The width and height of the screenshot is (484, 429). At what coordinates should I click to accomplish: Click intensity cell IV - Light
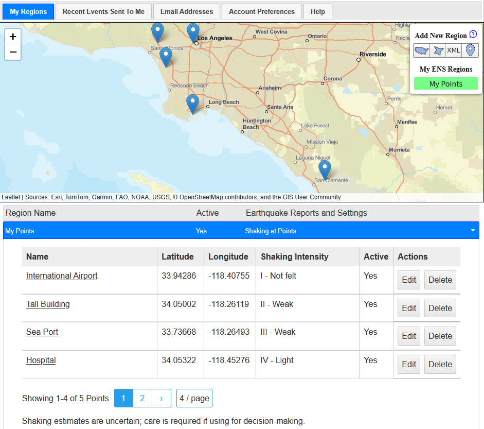(x=277, y=361)
